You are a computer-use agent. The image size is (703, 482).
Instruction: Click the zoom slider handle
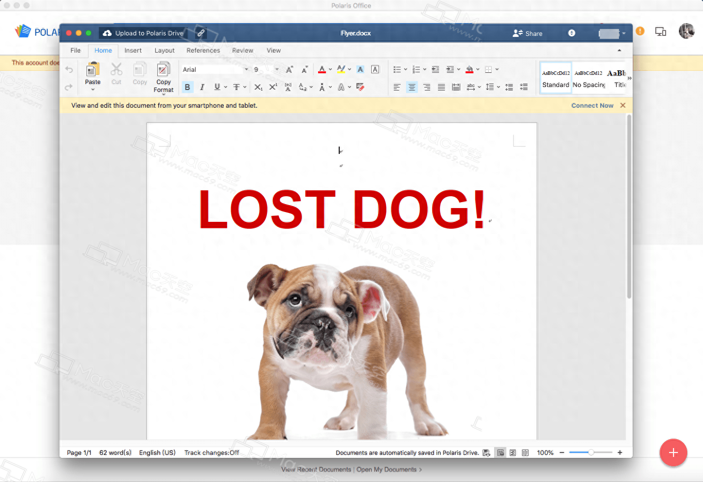[x=591, y=452]
